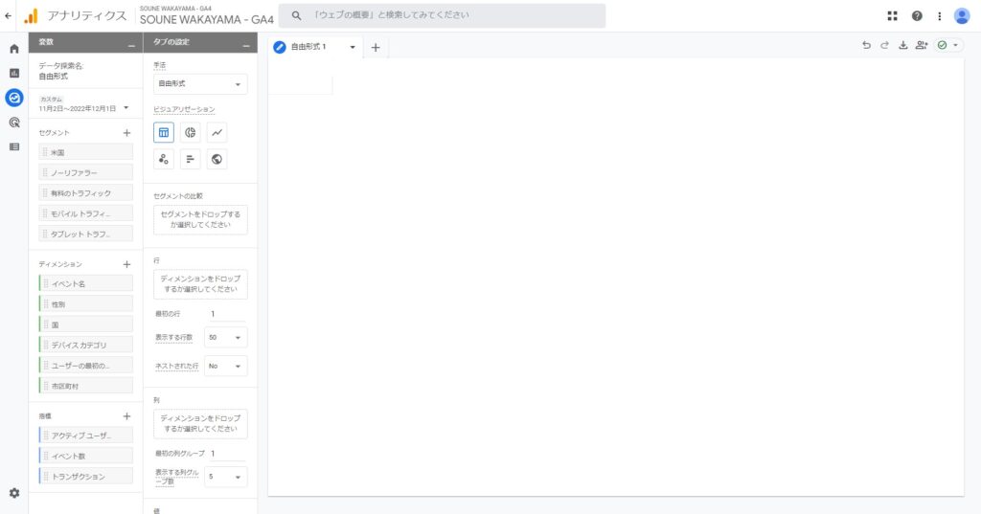Select the モバイル トラフィック segment
Viewport: 981px width, 514px height.
point(85,213)
